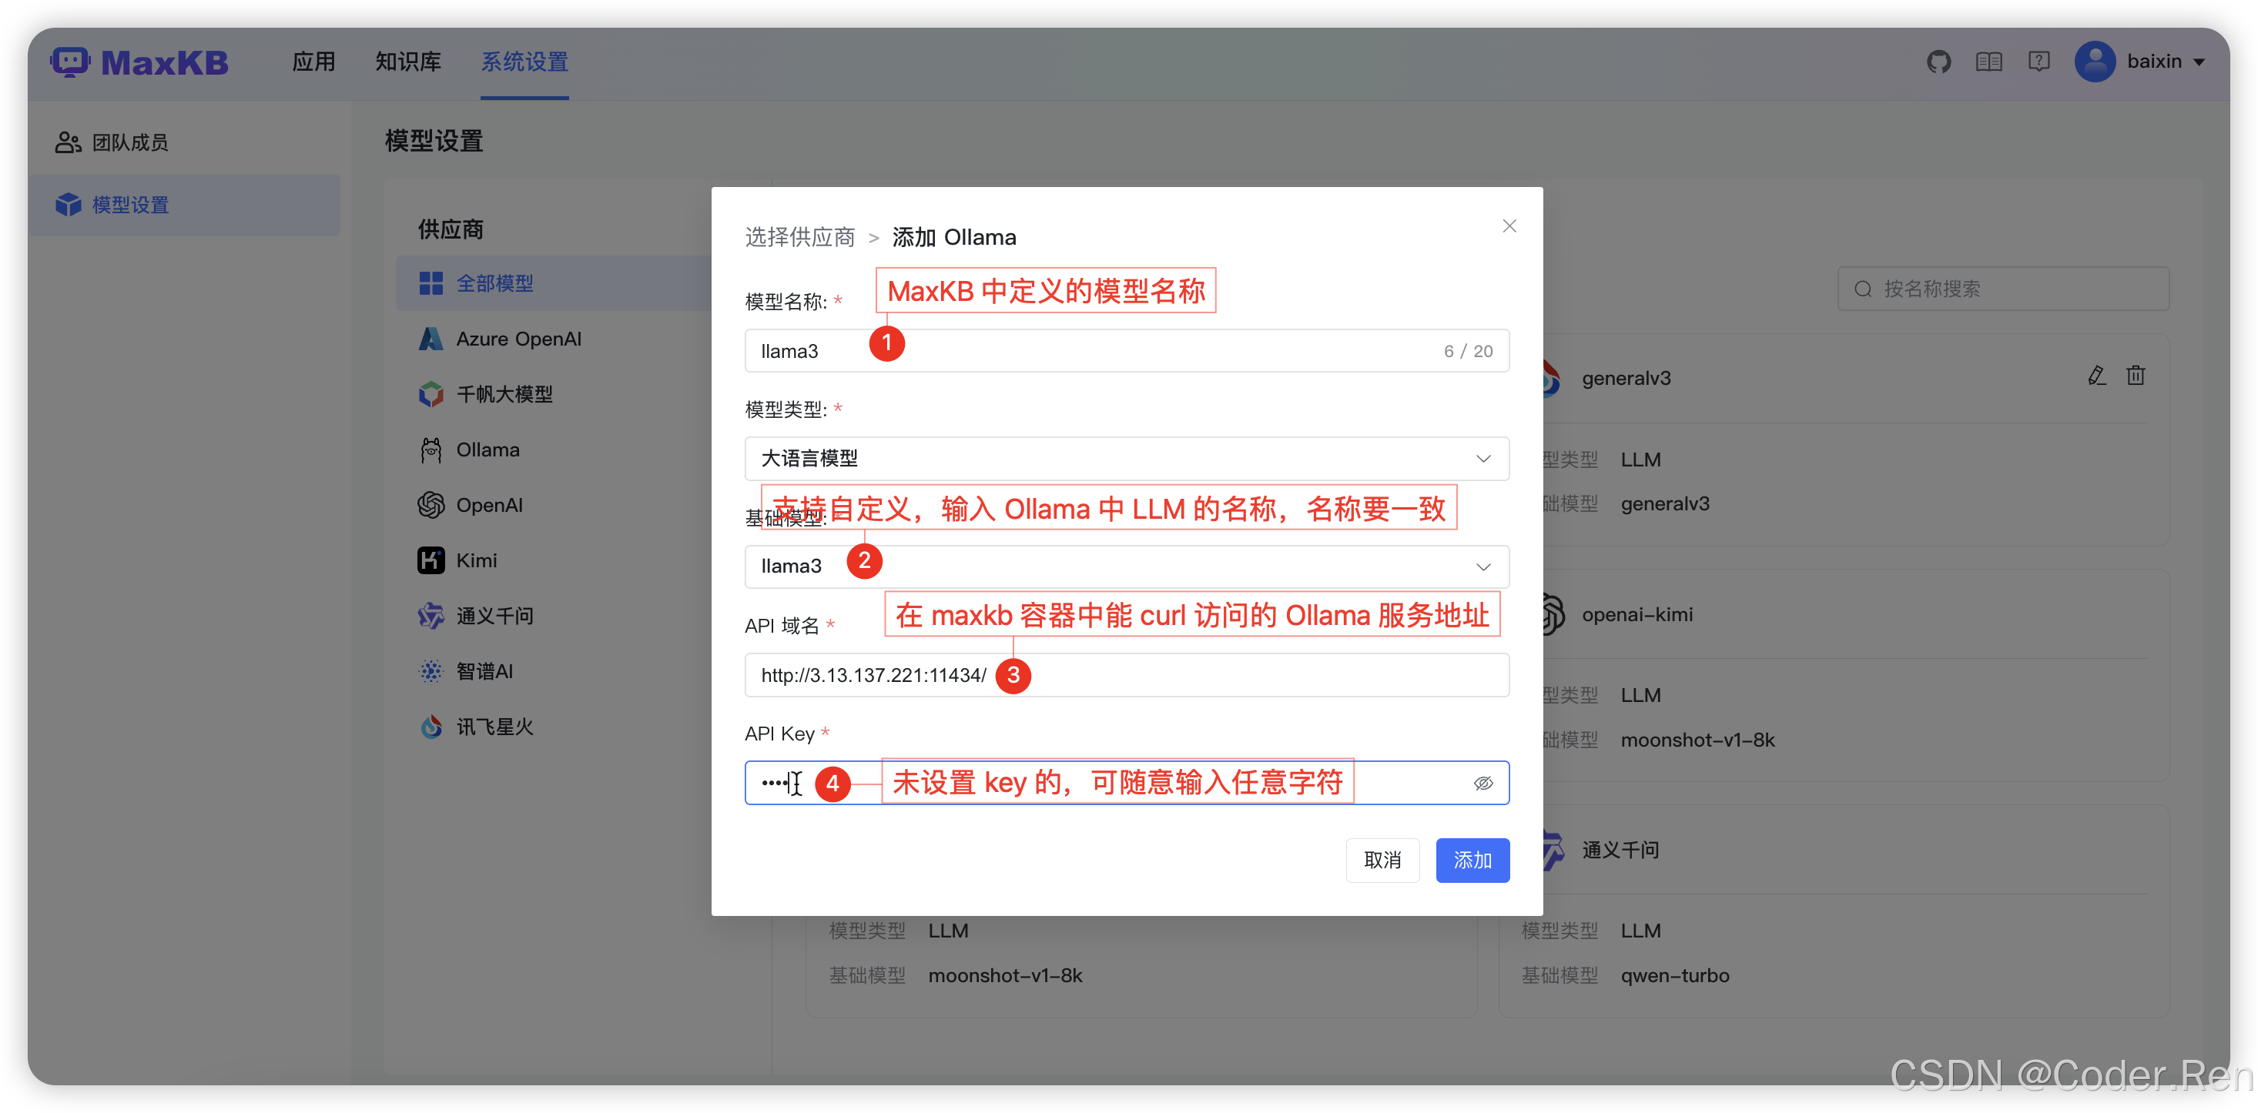This screenshot has height=1113, width=2258.
Task: Edit the generalv3 model via pencil icon
Action: pos(2096,376)
